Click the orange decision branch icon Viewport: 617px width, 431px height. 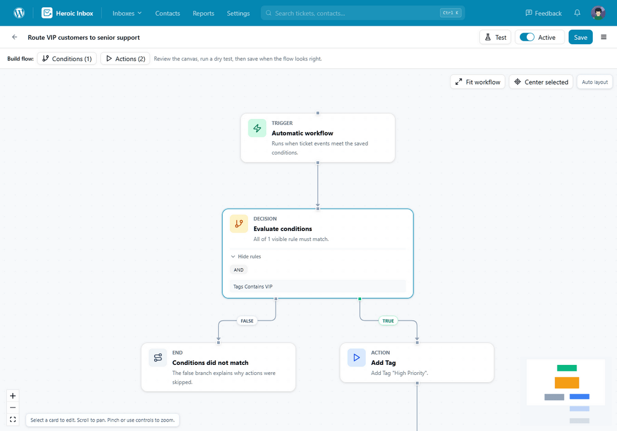pyautogui.click(x=239, y=224)
